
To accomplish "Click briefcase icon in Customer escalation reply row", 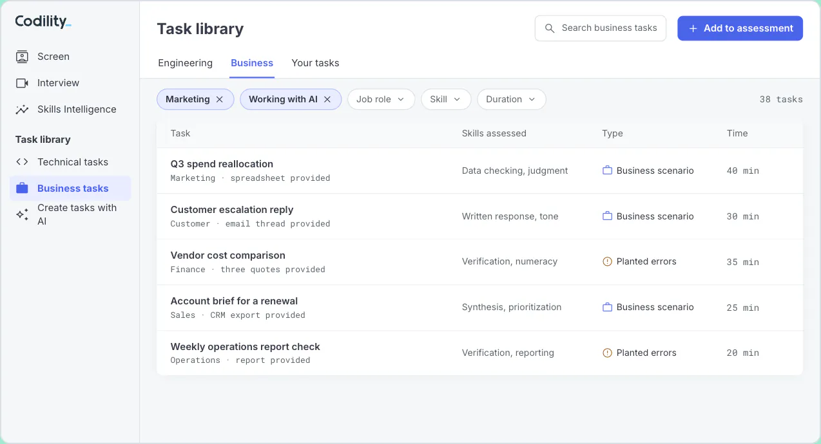I will (x=607, y=216).
